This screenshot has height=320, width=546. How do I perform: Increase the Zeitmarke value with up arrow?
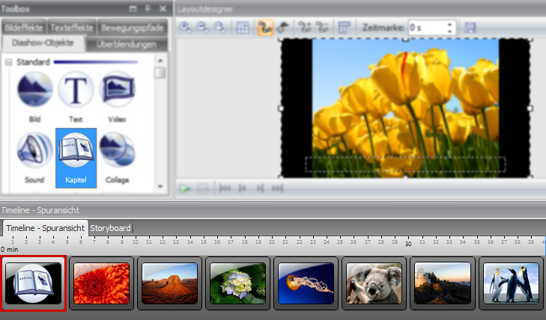tap(449, 23)
